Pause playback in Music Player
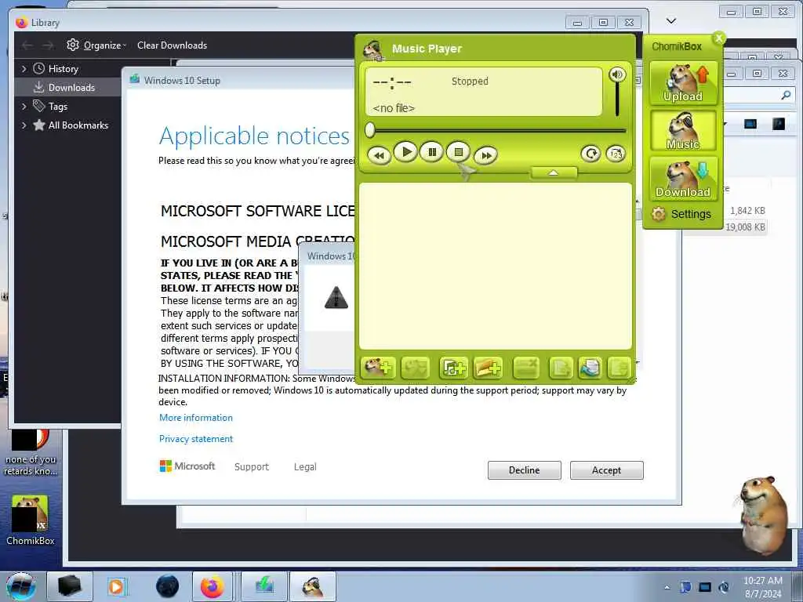 432,152
